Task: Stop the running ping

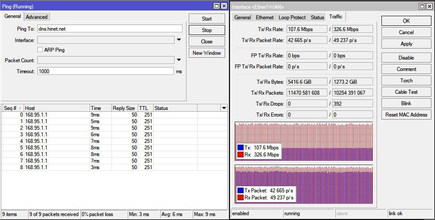Action: pos(207,30)
